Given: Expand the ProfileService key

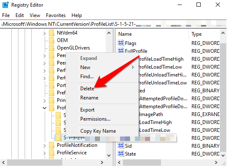Looking at the screenshot, I should (x=45, y=154).
